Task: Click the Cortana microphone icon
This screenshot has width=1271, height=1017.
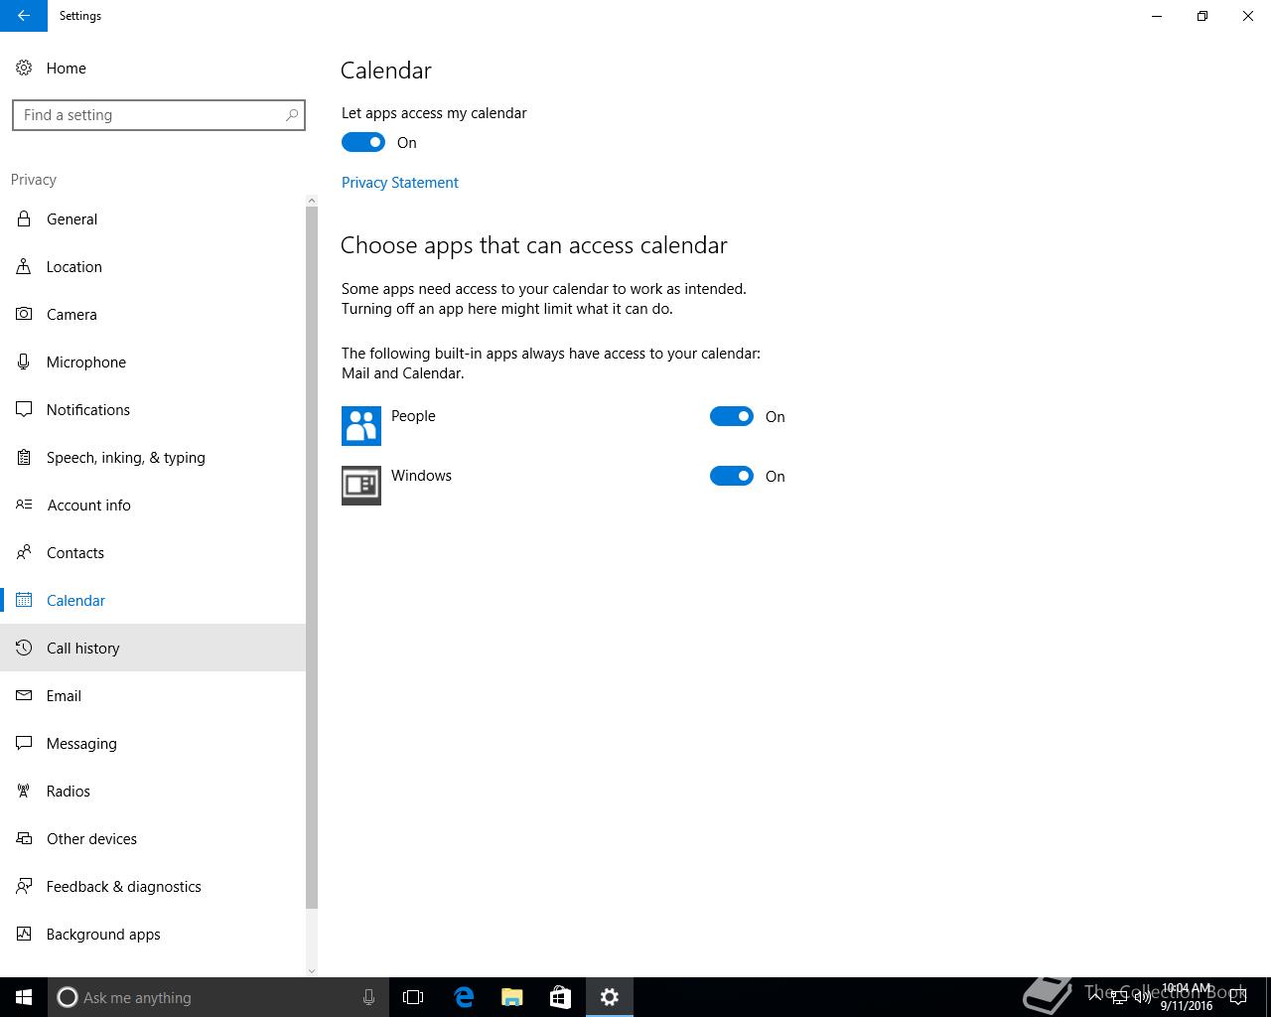Action: point(368,997)
